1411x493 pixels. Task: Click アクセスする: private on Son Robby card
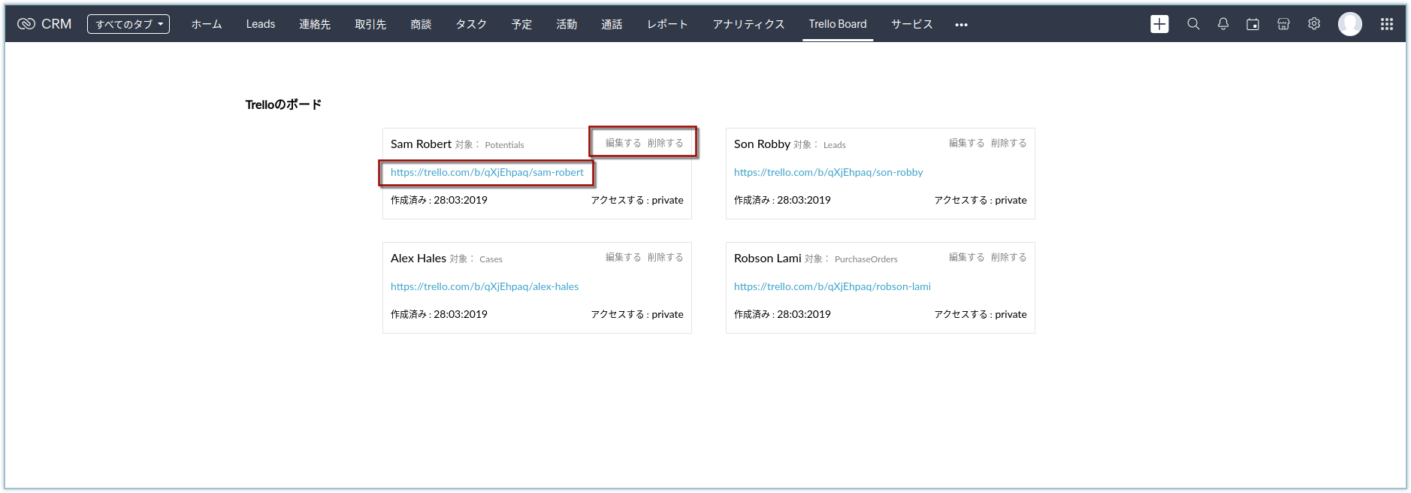click(x=980, y=200)
